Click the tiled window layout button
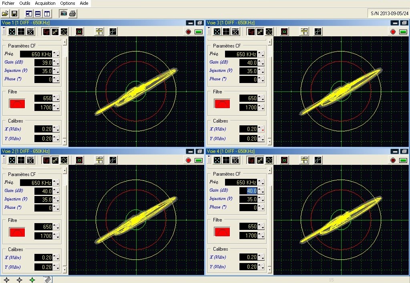The image size is (410, 283). tap(29, 14)
